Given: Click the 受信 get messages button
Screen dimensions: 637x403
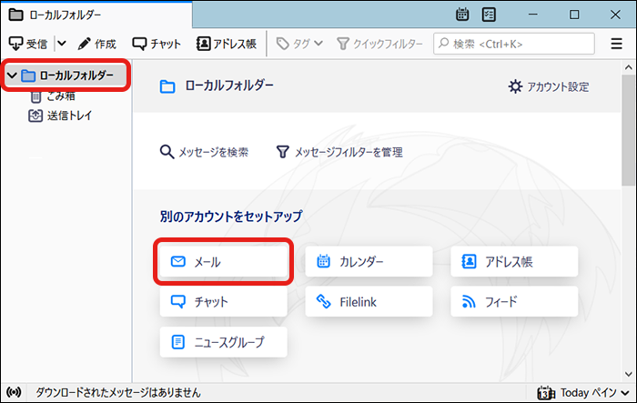Looking at the screenshot, I should (x=28, y=44).
